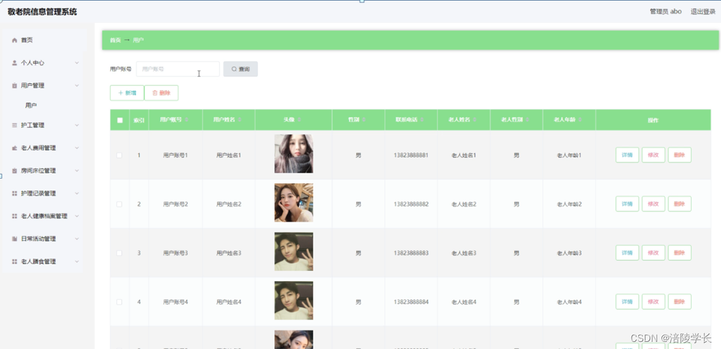The image size is (721, 349).
Task: Click 退出登录 to log out
Action: 703,11
